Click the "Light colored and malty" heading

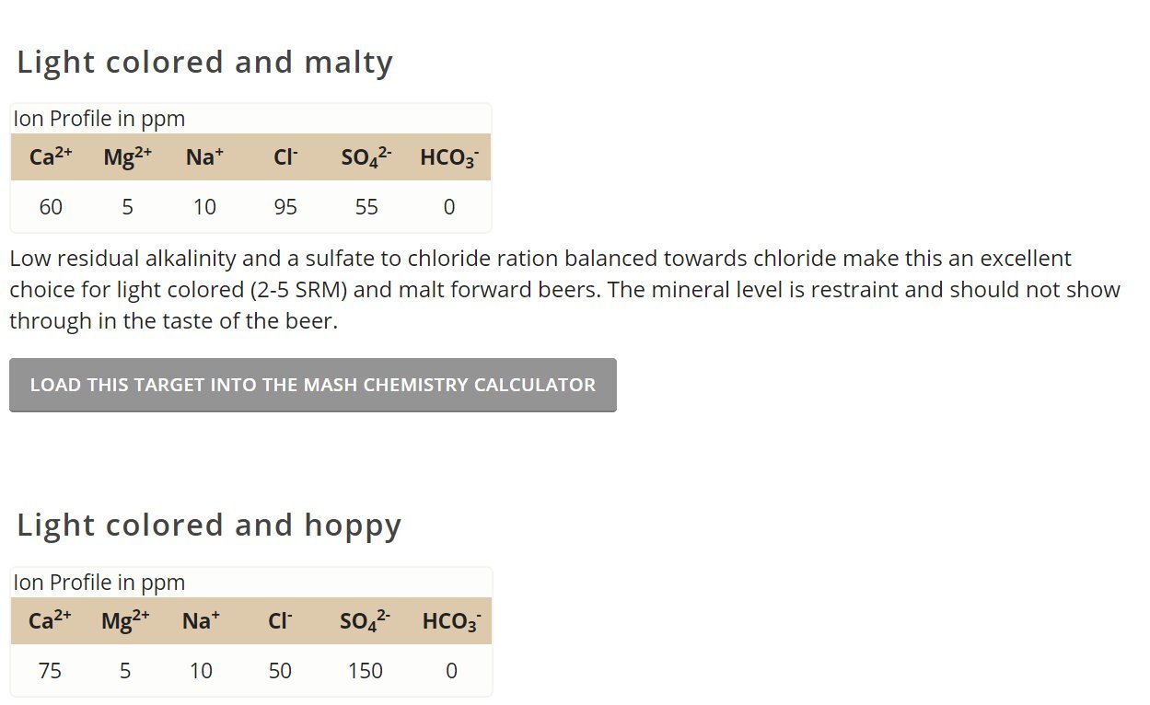[204, 63]
